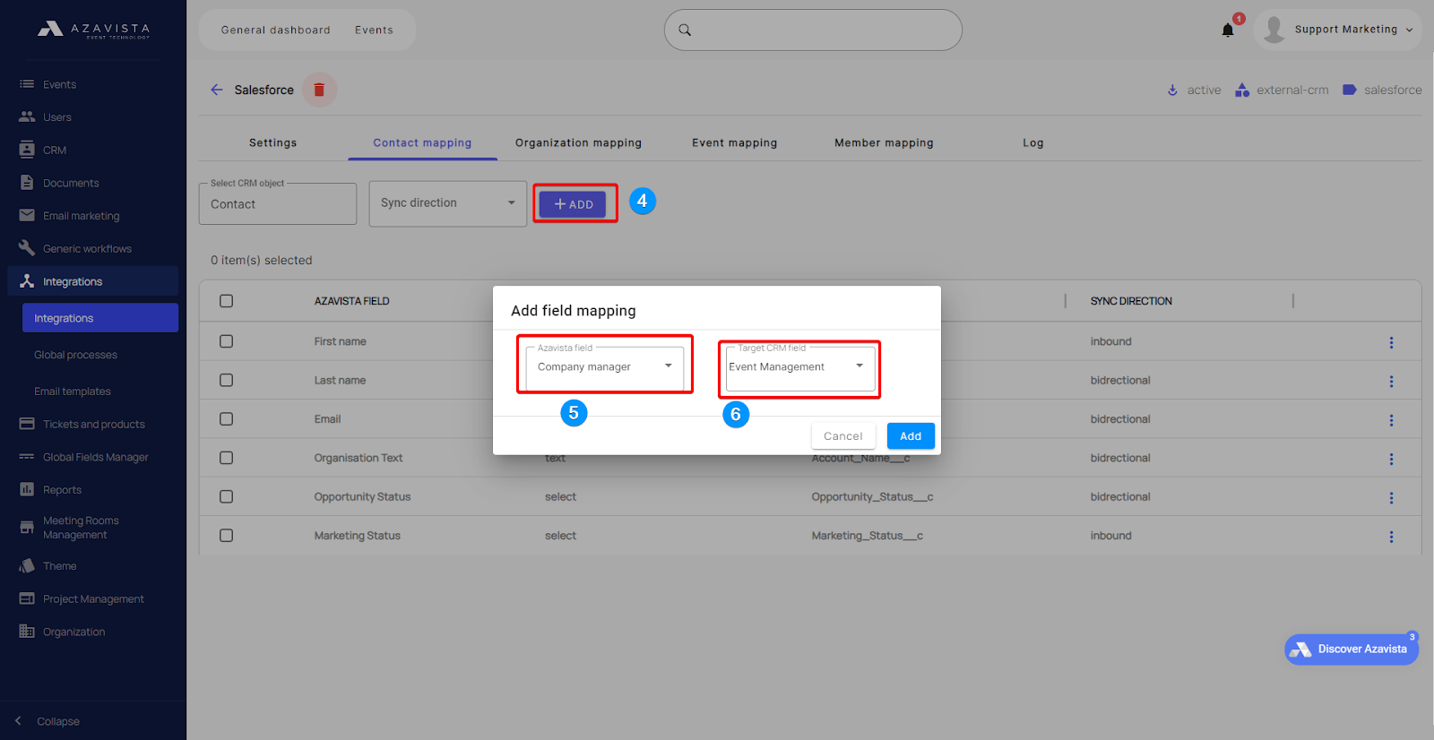Viewport: 1434px width, 740px height.
Task: Check the Email row checkbox
Action: click(x=226, y=418)
